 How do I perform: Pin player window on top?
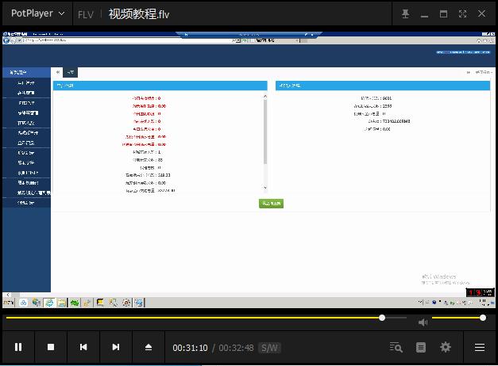coord(406,14)
